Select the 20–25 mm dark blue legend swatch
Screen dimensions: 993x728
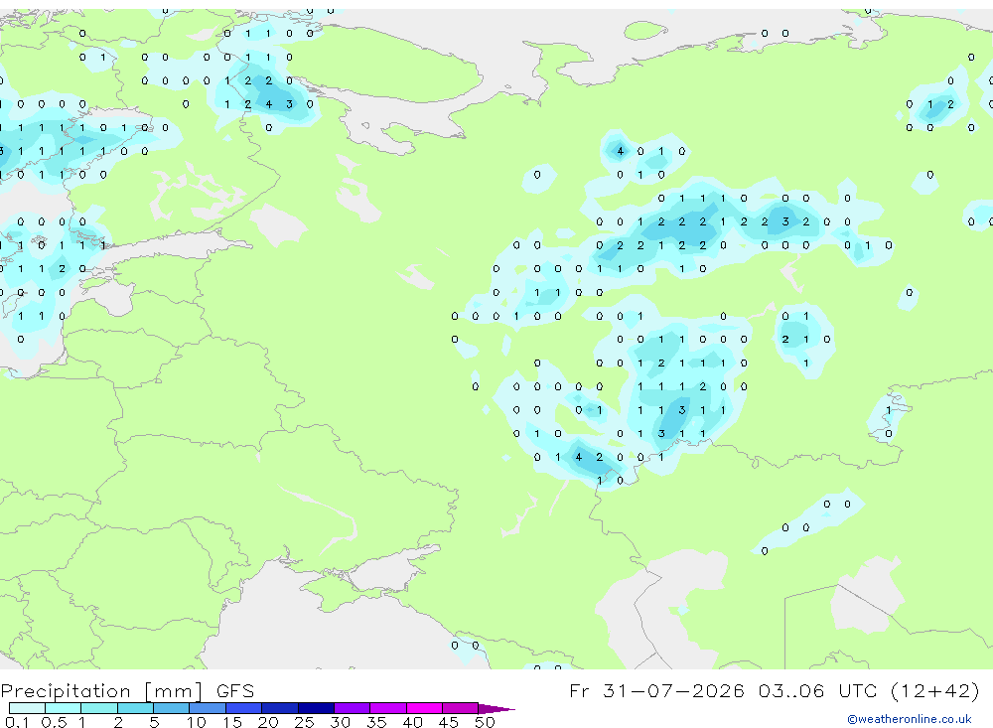click(279, 708)
